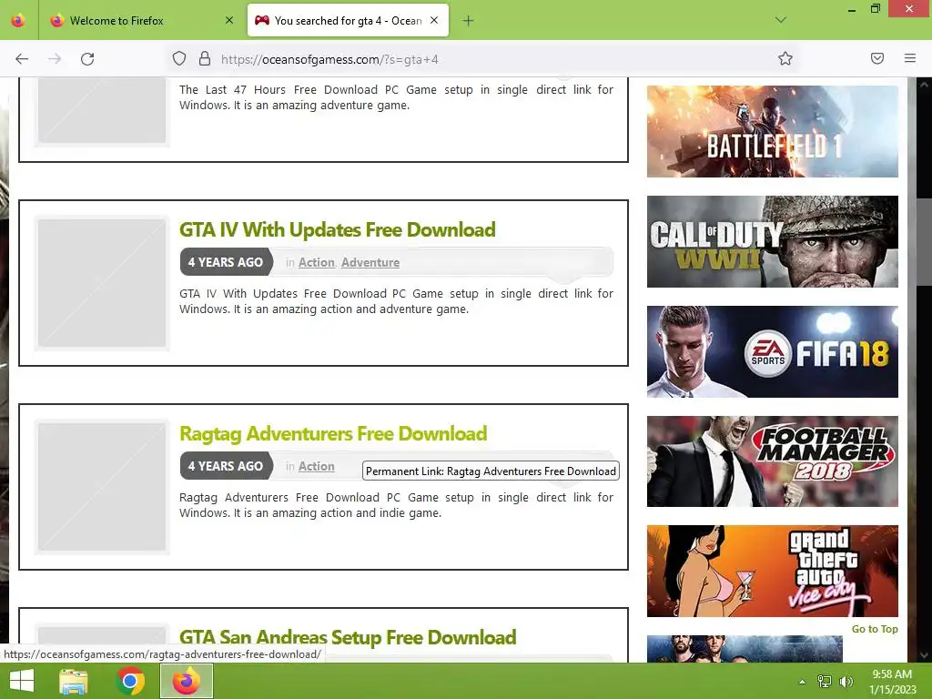This screenshot has width=932, height=699.
Task: Open the Grand Theft Auto Vice City banner
Action: click(772, 572)
